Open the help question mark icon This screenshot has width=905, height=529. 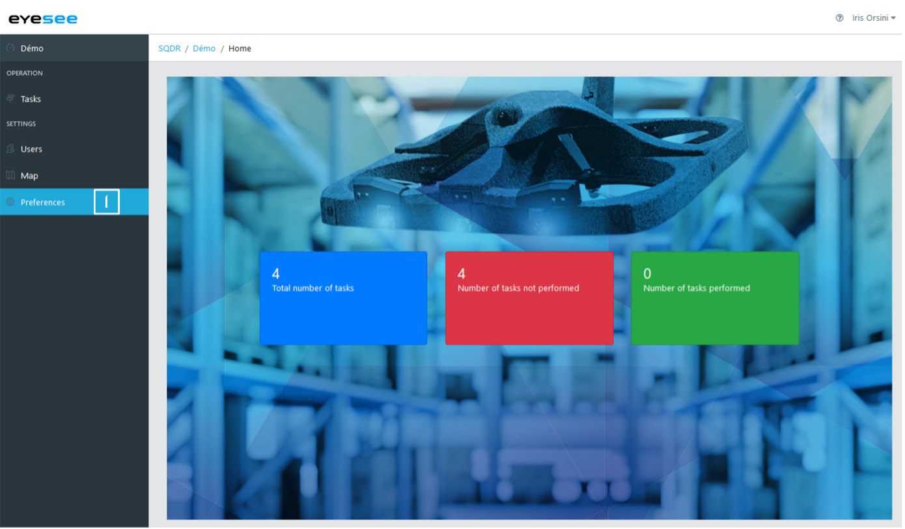tap(839, 18)
